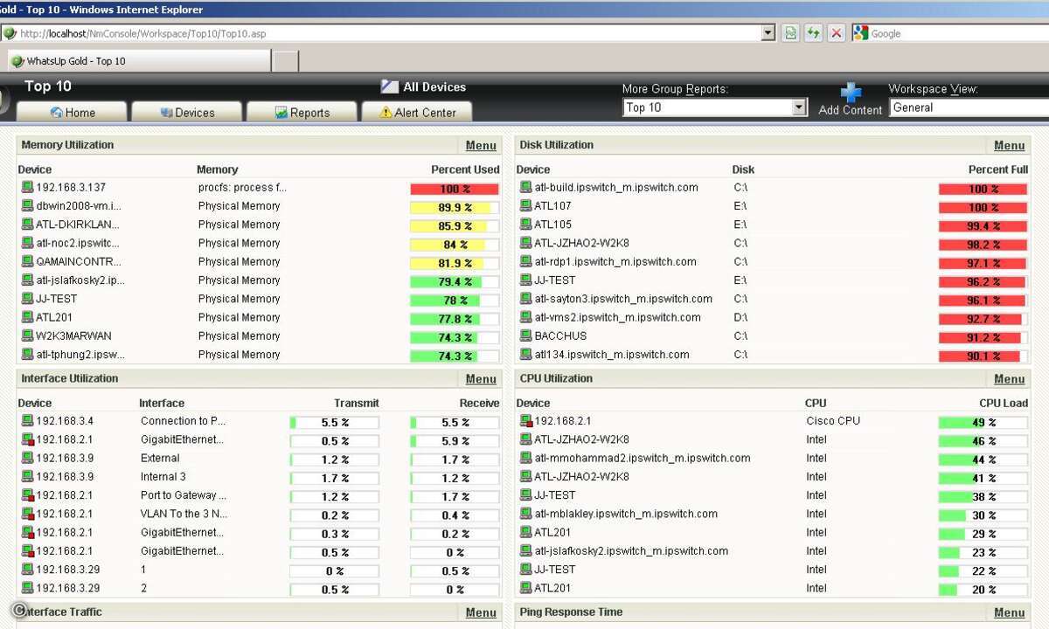
Task: Click the browser address bar URL field
Action: point(389,33)
